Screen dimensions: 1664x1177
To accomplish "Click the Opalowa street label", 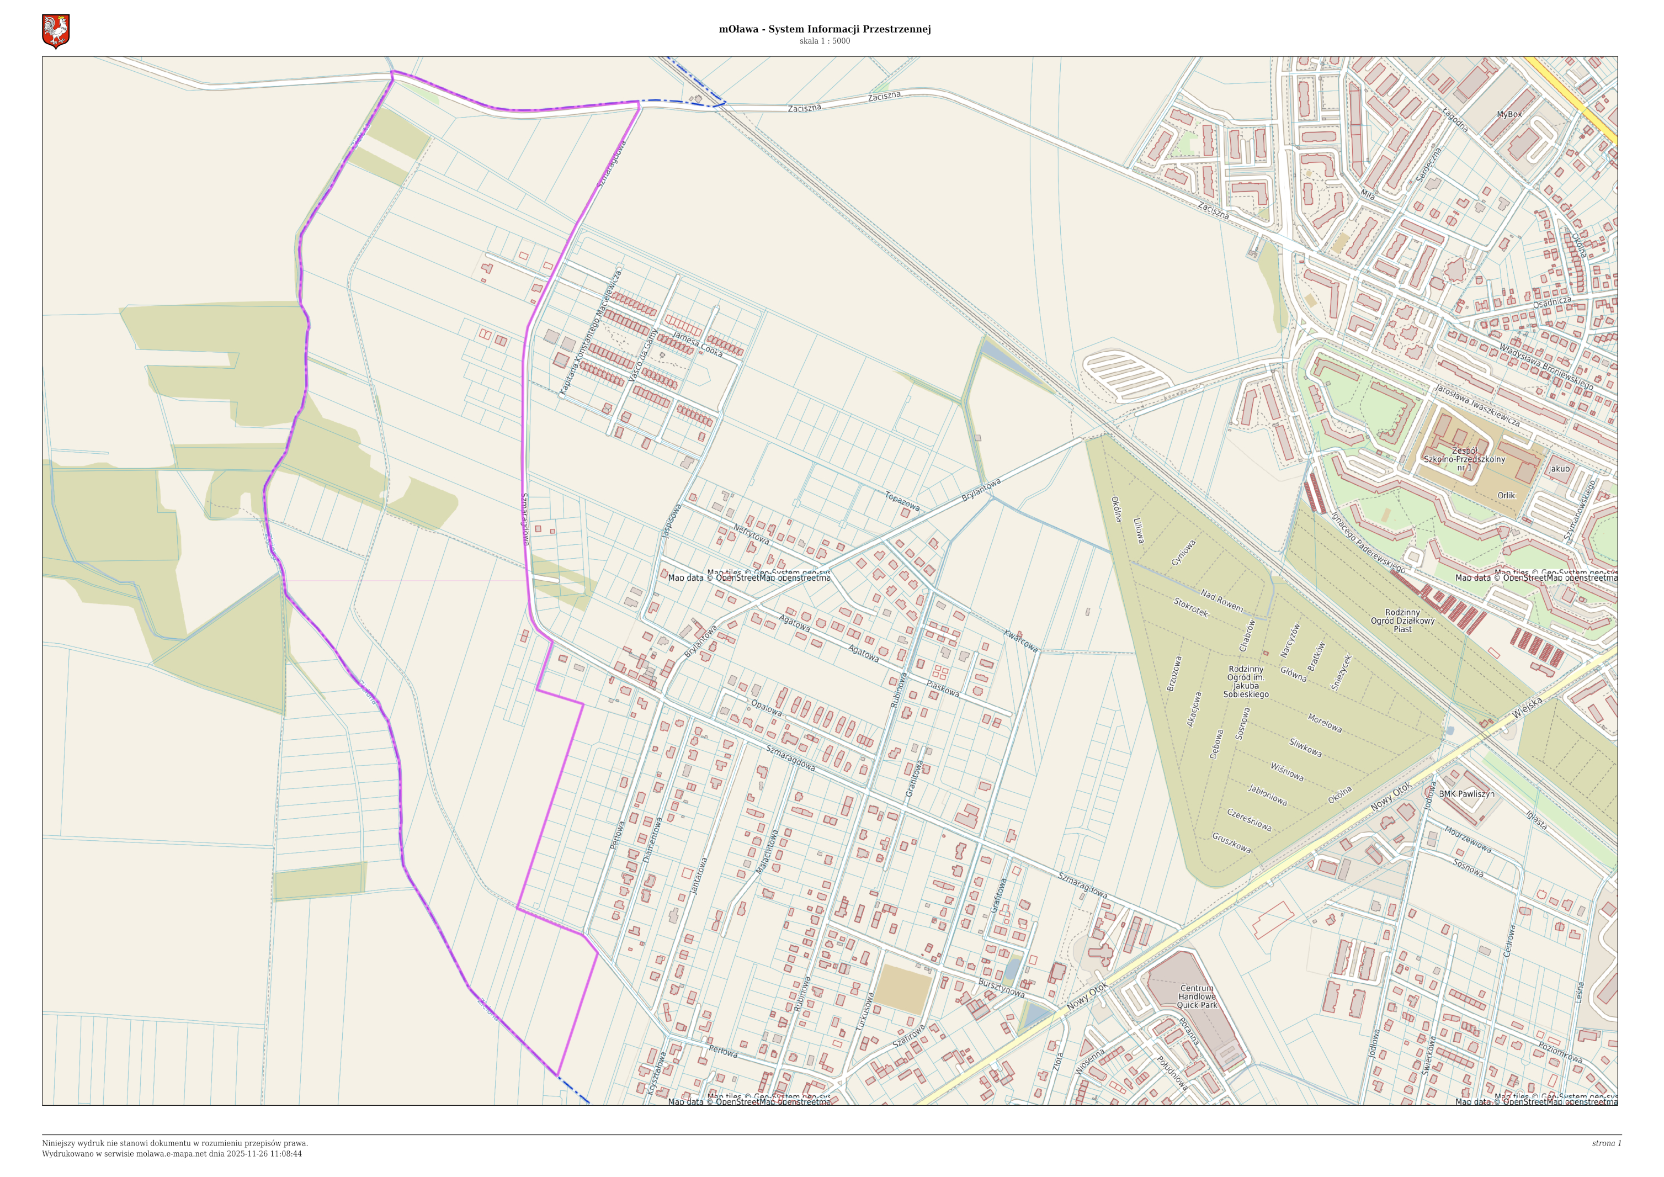I will tap(766, 707).
